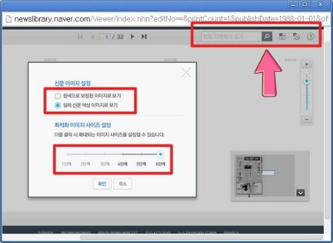Click the magnifier search button
333x243 pixels.
267,37
